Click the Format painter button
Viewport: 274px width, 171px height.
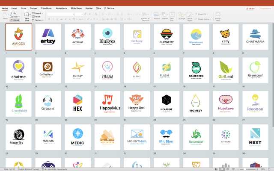point(15,20)
